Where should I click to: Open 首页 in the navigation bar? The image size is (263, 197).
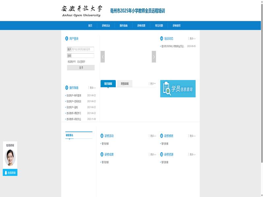point(90,26)
